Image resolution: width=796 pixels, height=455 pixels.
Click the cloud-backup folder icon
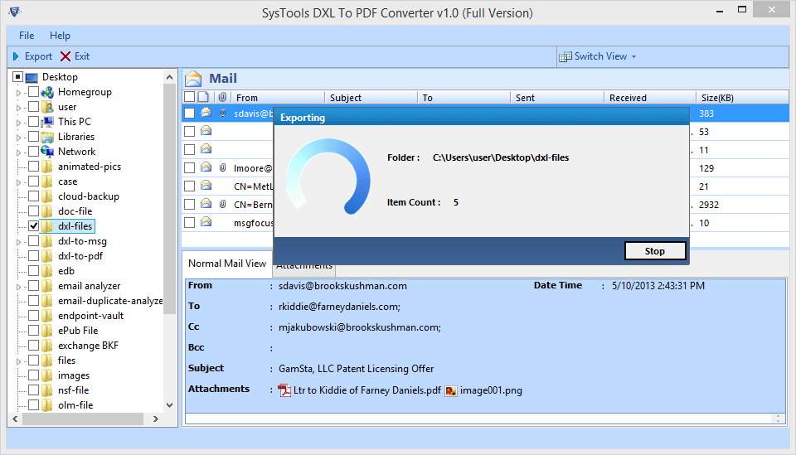click(46, 196)
